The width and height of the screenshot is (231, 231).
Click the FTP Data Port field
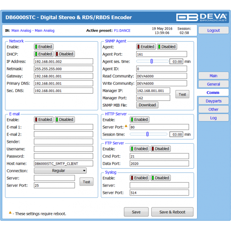pos(159,163)
